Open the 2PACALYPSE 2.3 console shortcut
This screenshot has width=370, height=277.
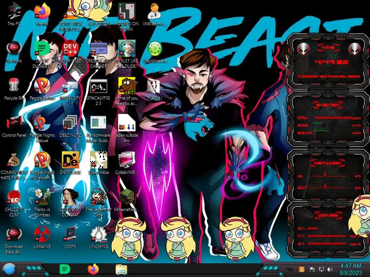tap(98, 92)
